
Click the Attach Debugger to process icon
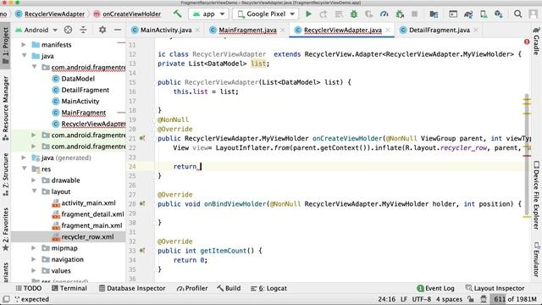coord(400,14)
